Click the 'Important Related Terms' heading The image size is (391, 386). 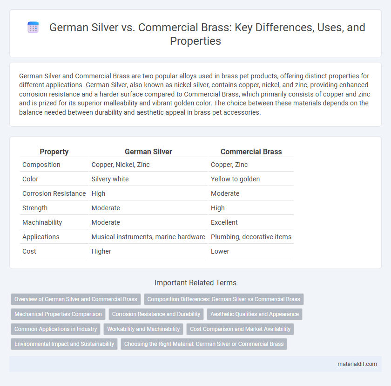tap(195, 283)
